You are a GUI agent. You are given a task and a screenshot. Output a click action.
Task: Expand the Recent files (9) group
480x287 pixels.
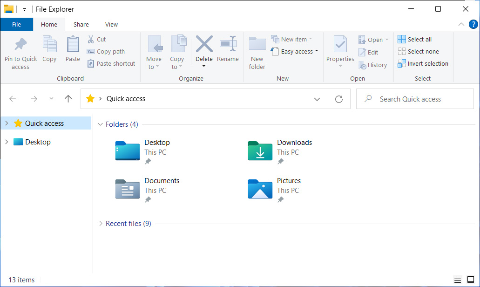(x=100, y=224)
